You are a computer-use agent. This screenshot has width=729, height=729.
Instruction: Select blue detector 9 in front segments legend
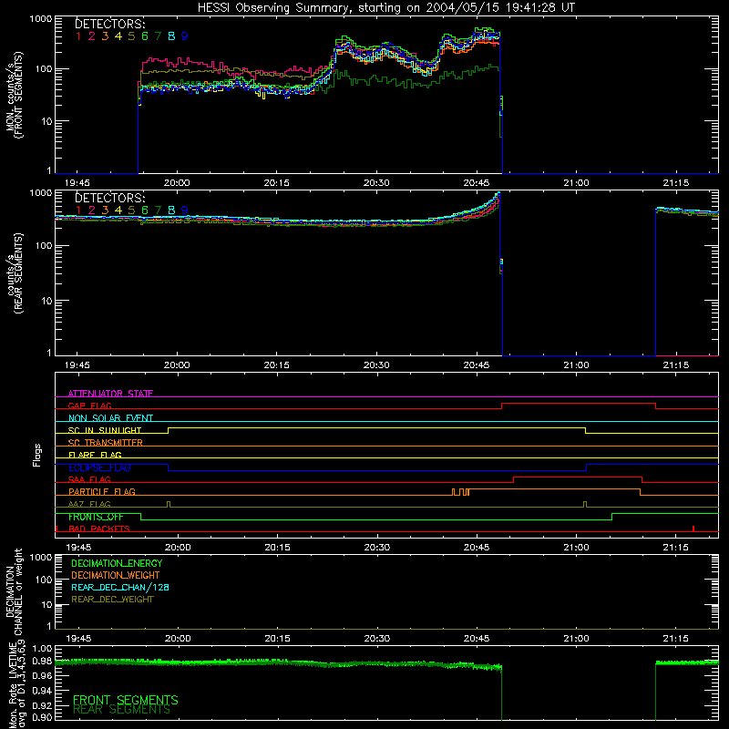(x=185, y=36)
